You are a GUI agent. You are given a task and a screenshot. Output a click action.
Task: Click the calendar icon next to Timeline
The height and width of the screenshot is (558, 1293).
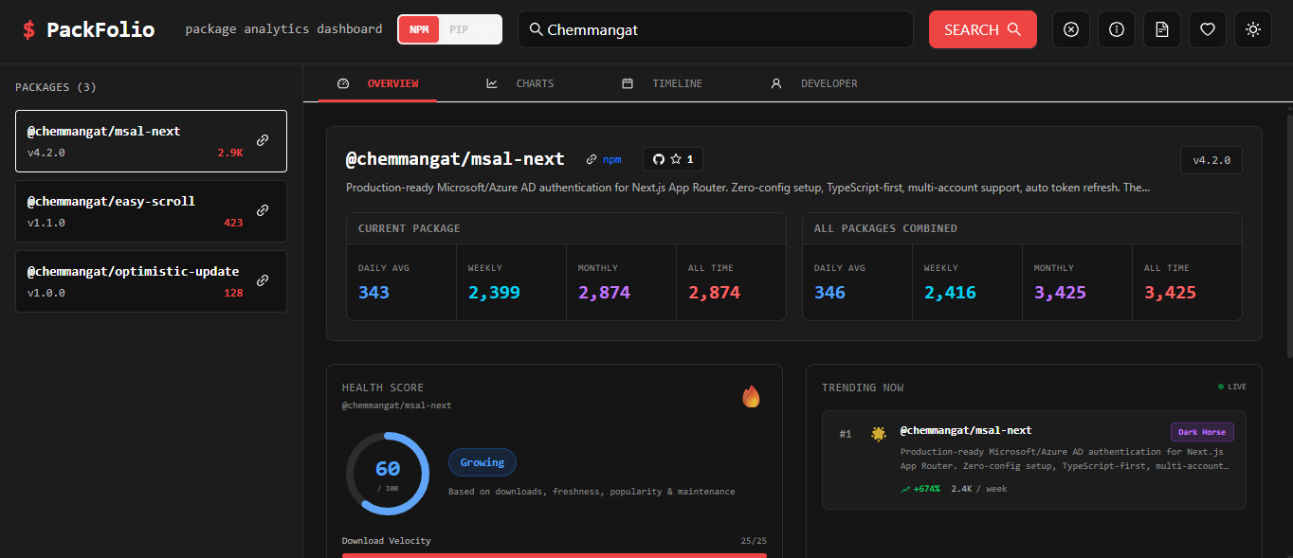coord(627,83)
